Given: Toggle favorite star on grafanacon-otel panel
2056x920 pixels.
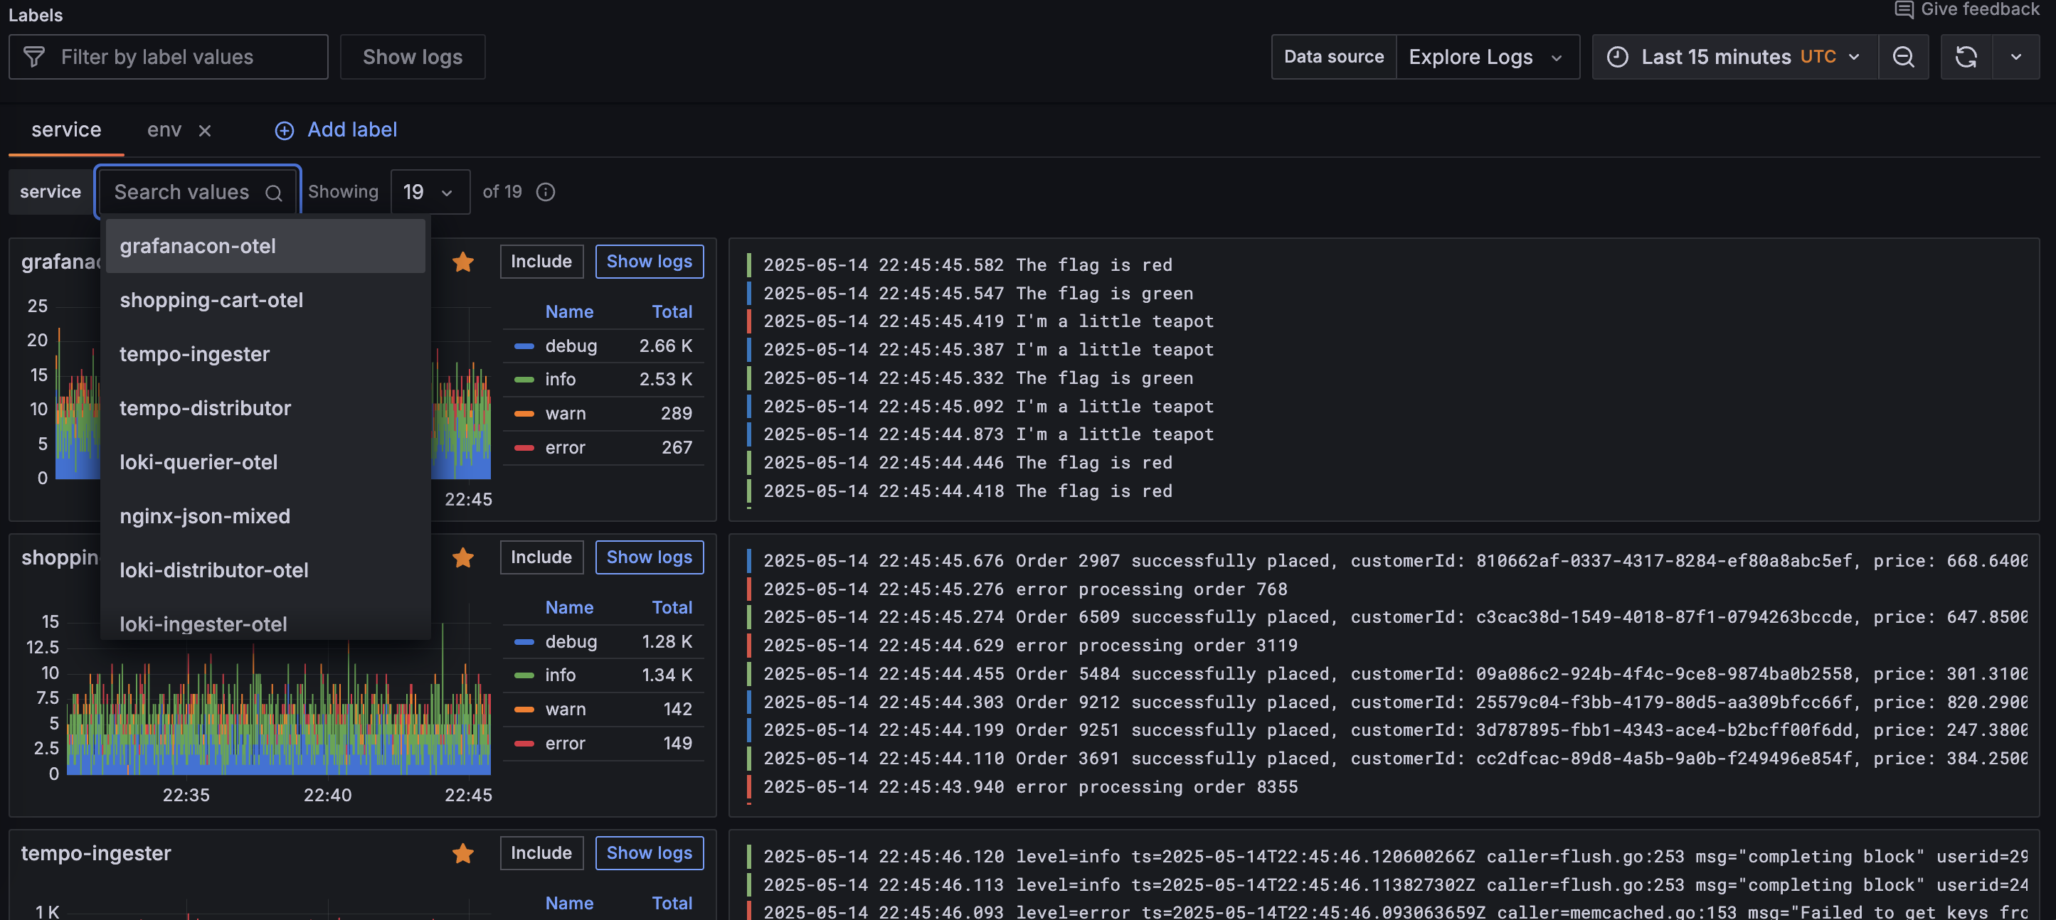Looking at the screenshot, I should pyautogui.click(x=463, y=262).
